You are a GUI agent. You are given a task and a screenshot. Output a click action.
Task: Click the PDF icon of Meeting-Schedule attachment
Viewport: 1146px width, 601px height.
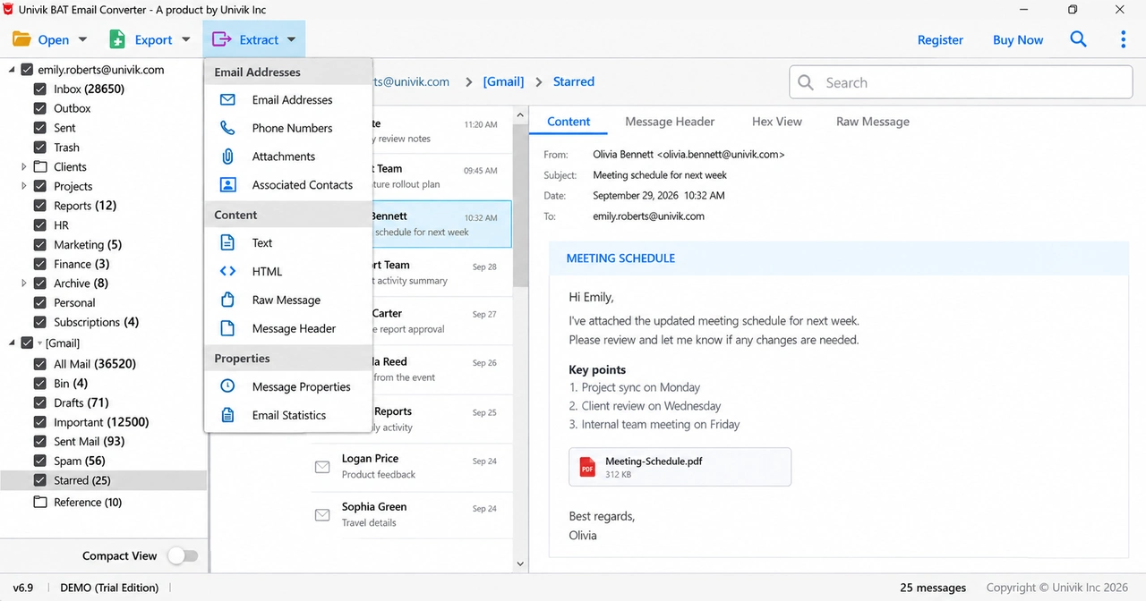pyautogui.click(x=587, y=467)
